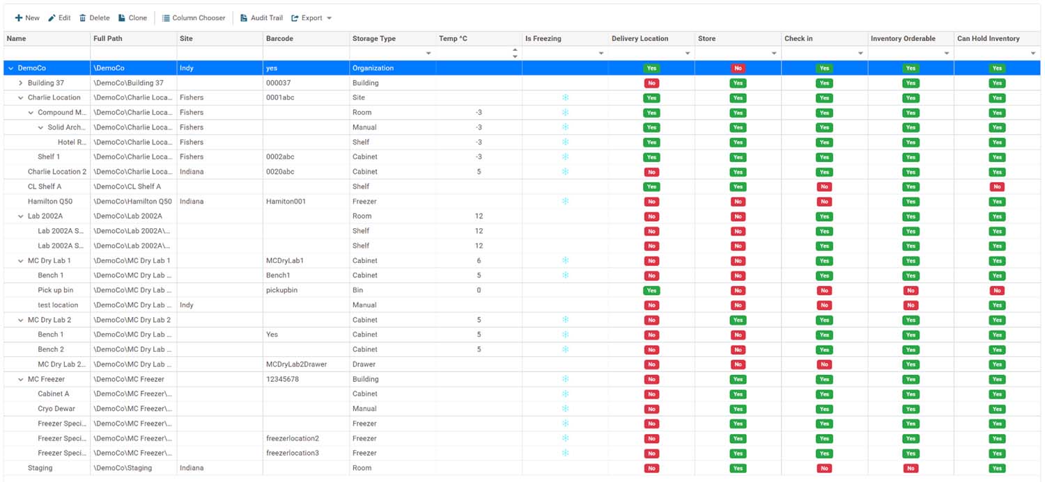Expand the Building 37 tree node
This screenshot has width=1045, height=482.
coord(21,83)
